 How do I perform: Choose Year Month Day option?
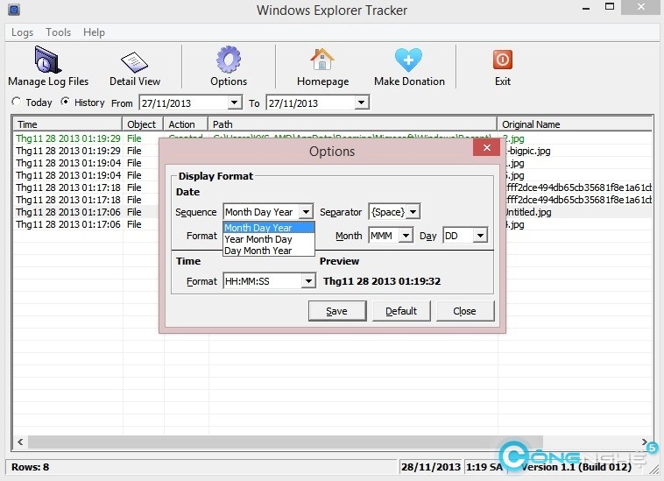coord(269,239)
